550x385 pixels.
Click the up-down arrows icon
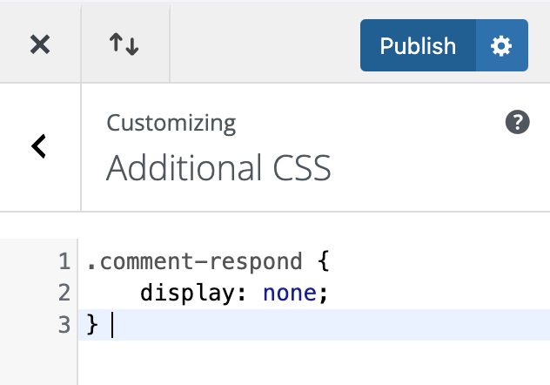124,45
